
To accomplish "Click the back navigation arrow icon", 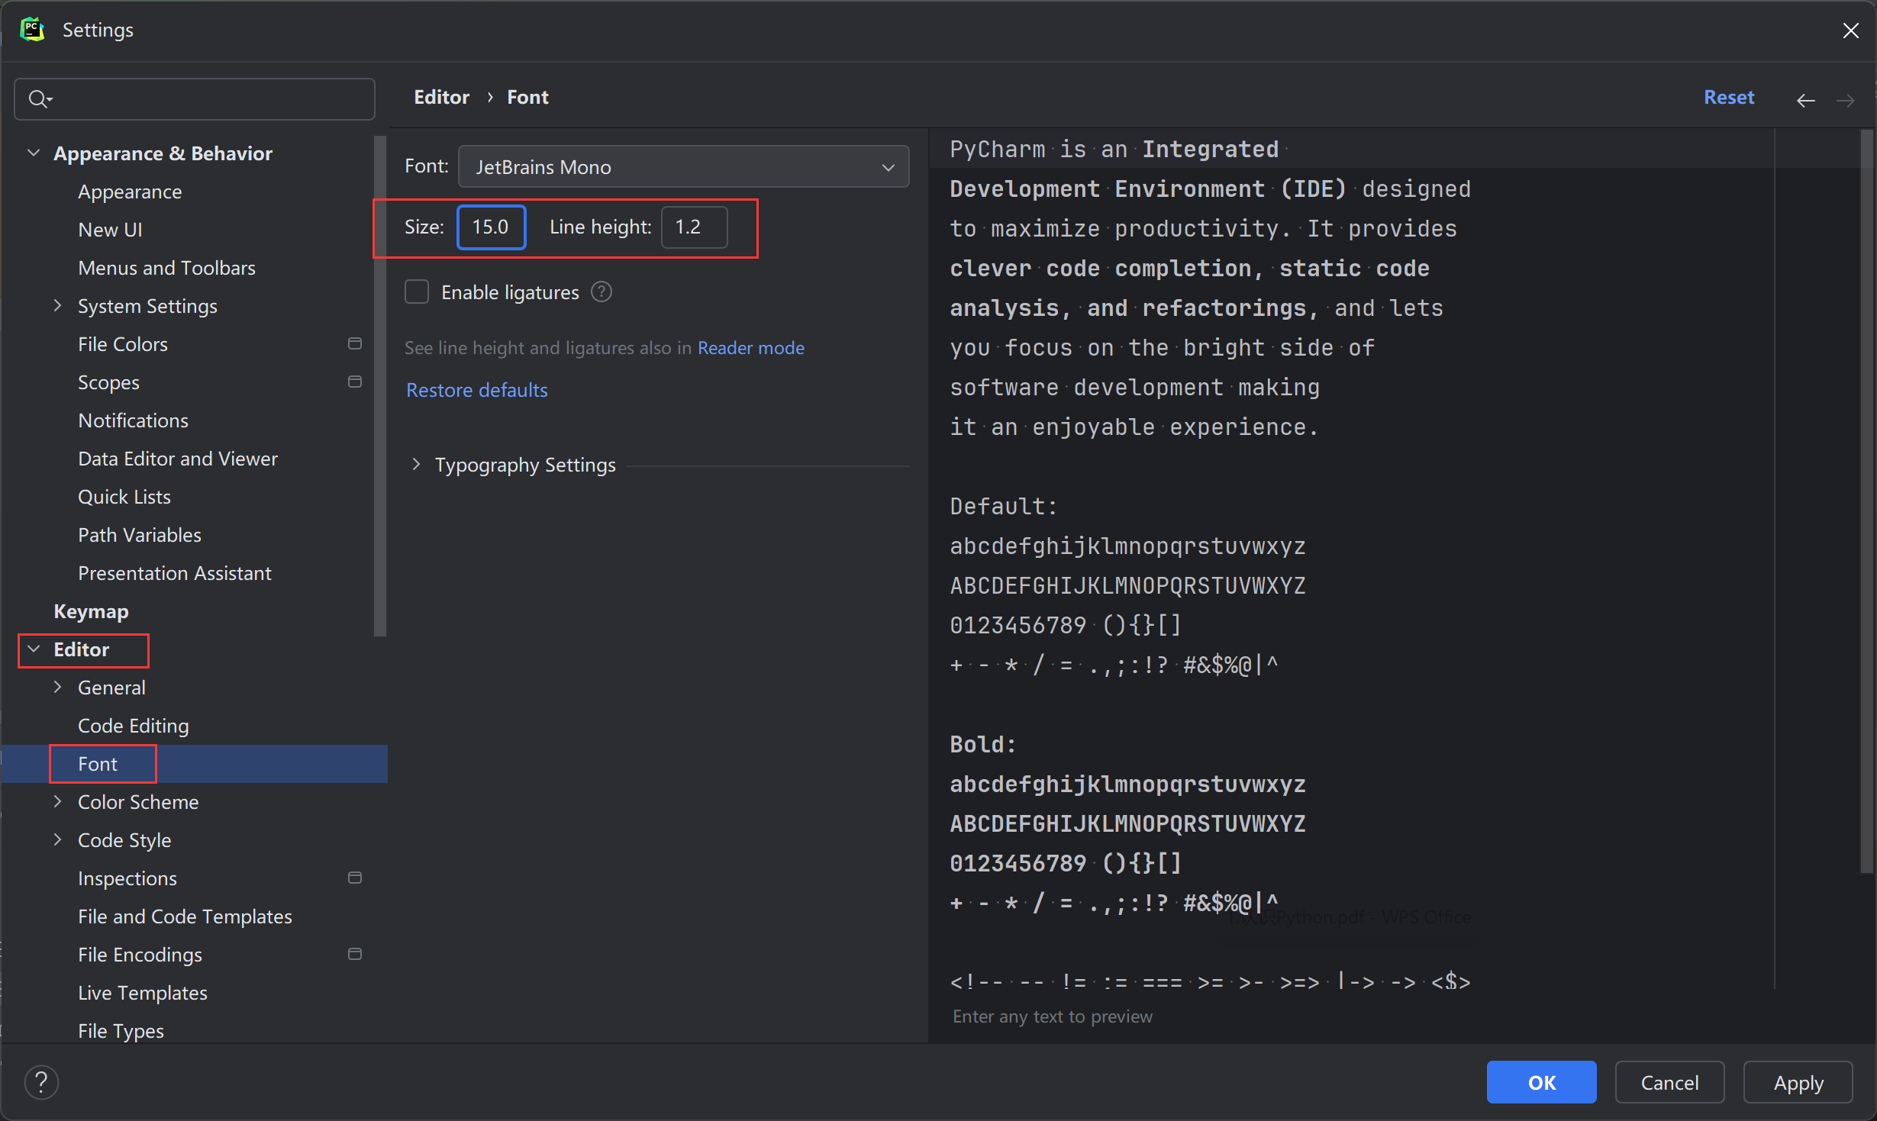I will click(1805, 100).
